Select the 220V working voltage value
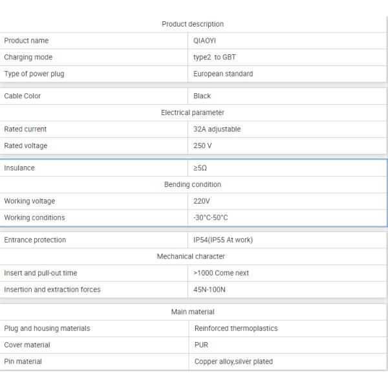Screen dimensions: 388x388 [202, 201]
